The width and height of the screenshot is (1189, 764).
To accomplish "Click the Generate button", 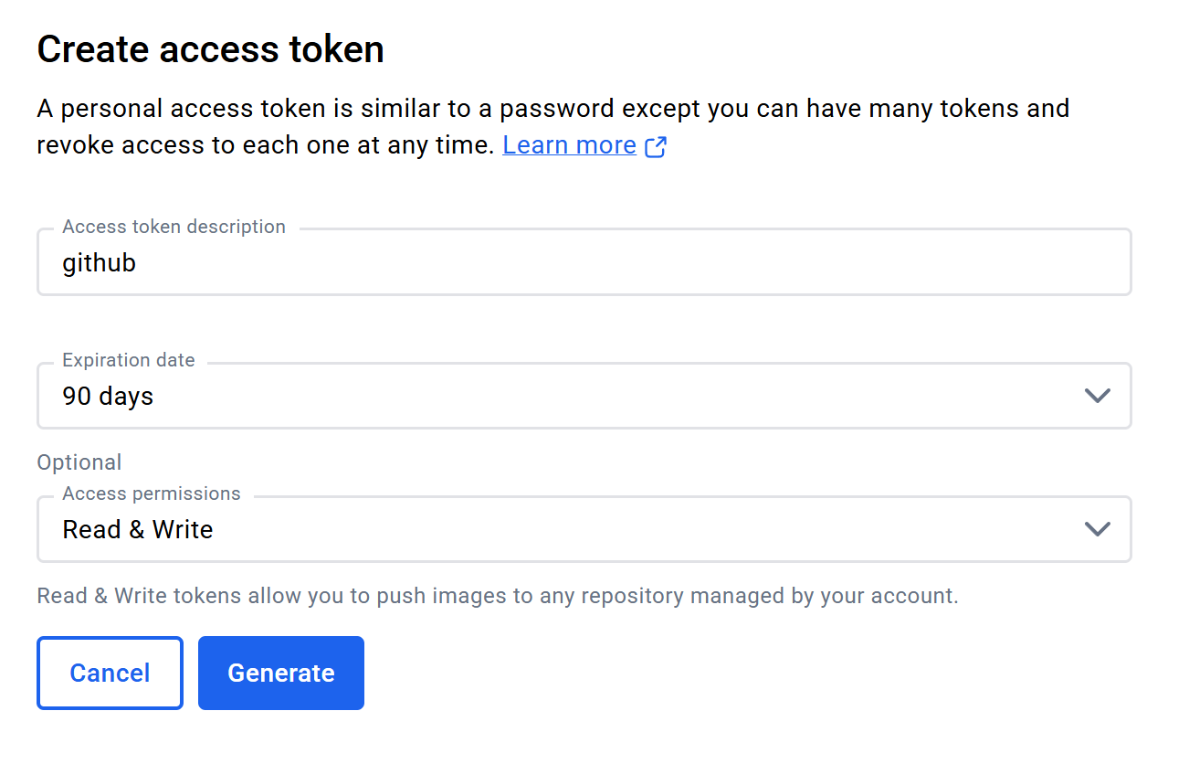I will (281, 673).
